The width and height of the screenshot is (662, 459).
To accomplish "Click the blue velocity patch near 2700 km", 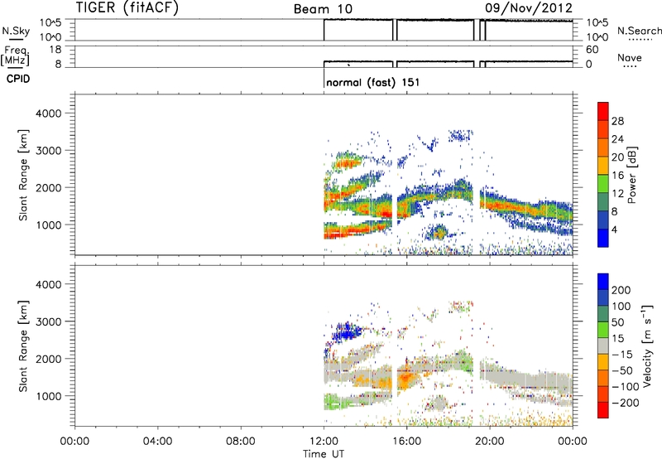I will (x=347, y=332).
